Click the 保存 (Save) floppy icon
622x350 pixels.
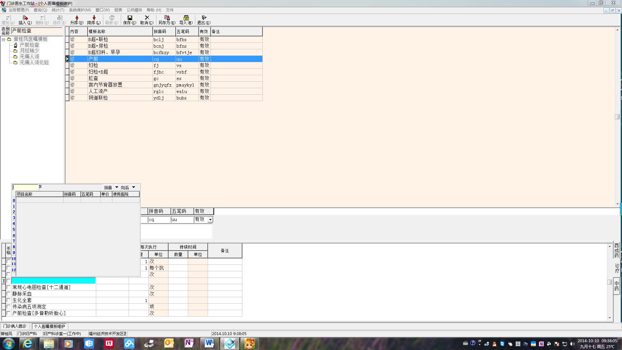(x=130, y=18)
